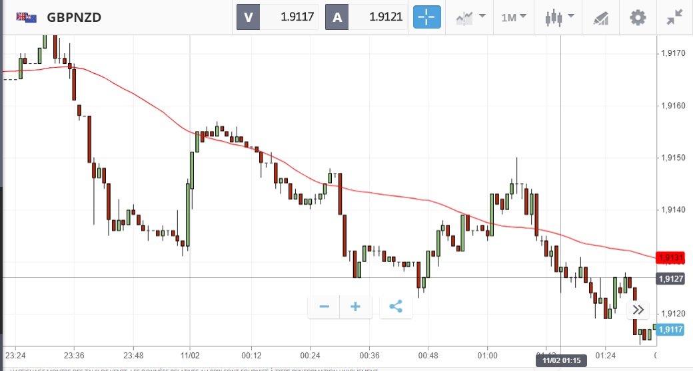The width and height of the screenshot is (693, 371).
Task: Click the 11/02 01:15 time marker
Action: click(x=560, y=360)
